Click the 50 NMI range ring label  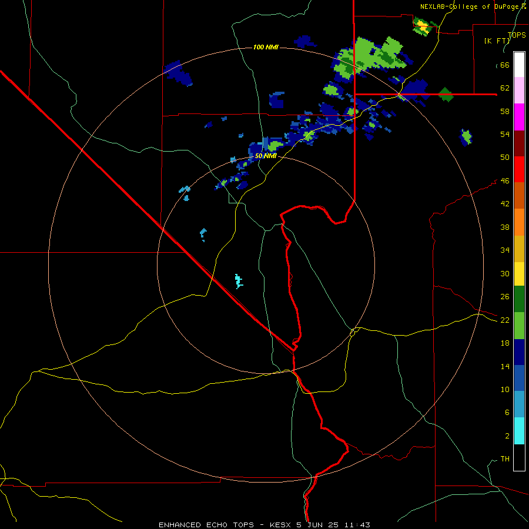coord(266,156)
